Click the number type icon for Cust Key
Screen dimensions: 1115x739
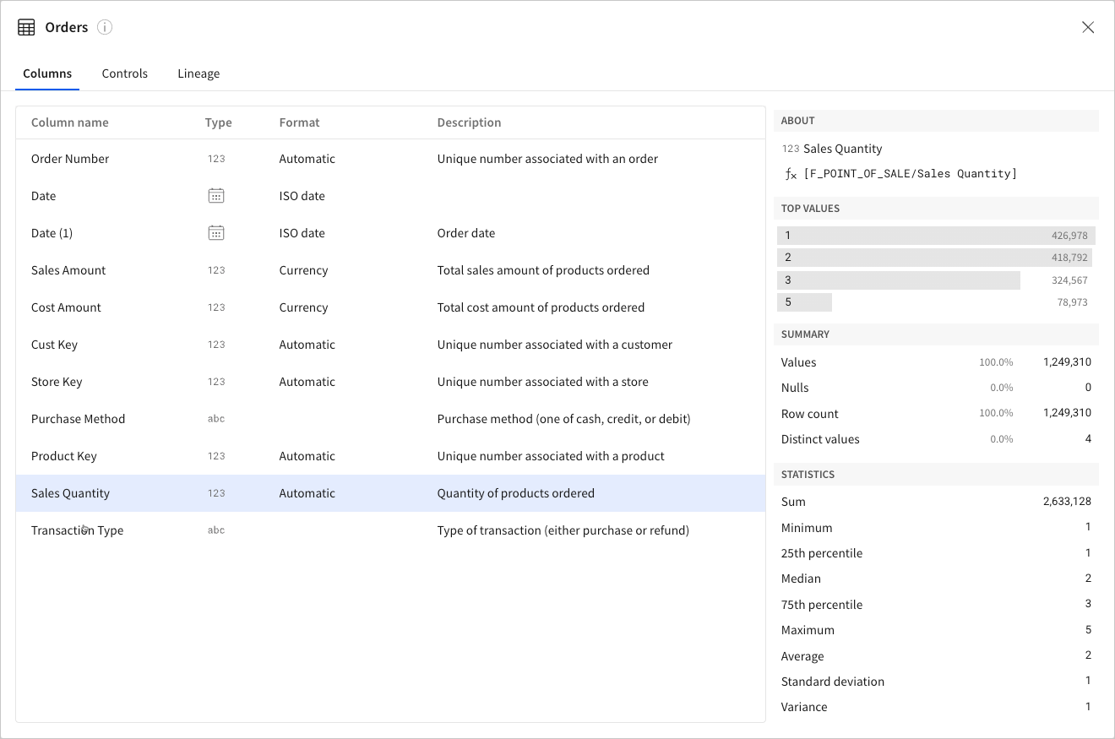tap(216, 345)
